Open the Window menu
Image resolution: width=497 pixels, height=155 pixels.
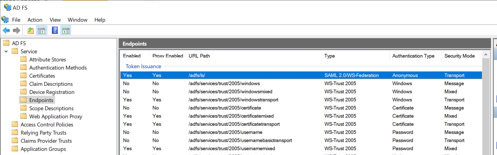click(x=78, y=20)
